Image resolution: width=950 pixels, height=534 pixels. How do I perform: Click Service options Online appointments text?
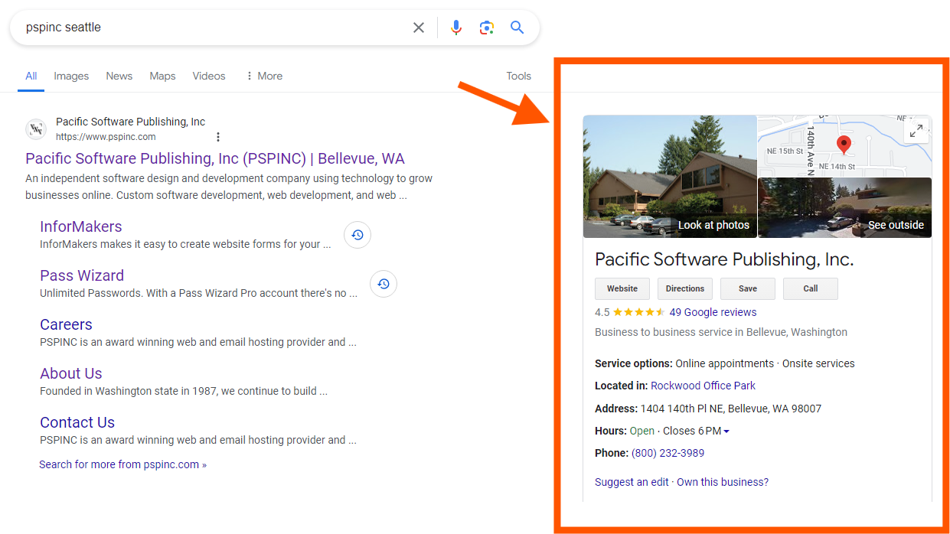coord(725,363)
